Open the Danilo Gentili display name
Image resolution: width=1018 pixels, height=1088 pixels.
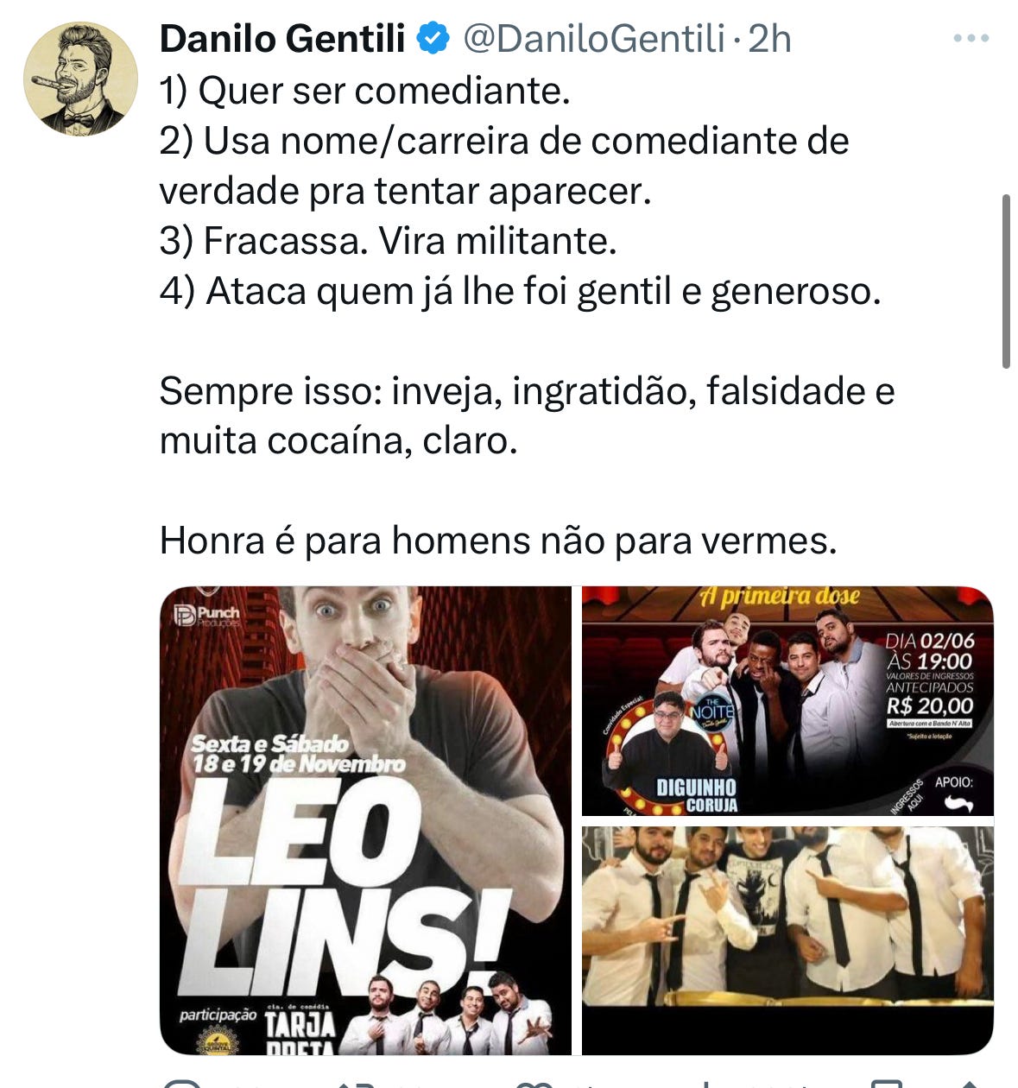click(282, 39)
